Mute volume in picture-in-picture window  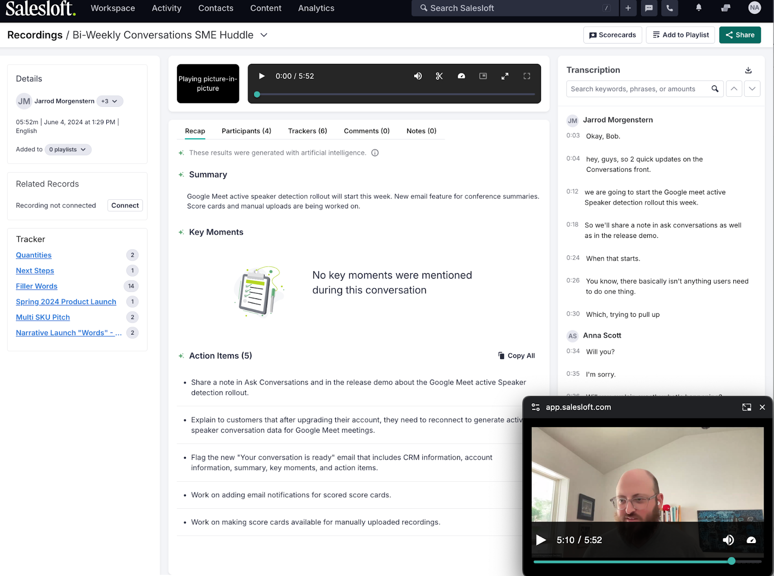[728, 540]
